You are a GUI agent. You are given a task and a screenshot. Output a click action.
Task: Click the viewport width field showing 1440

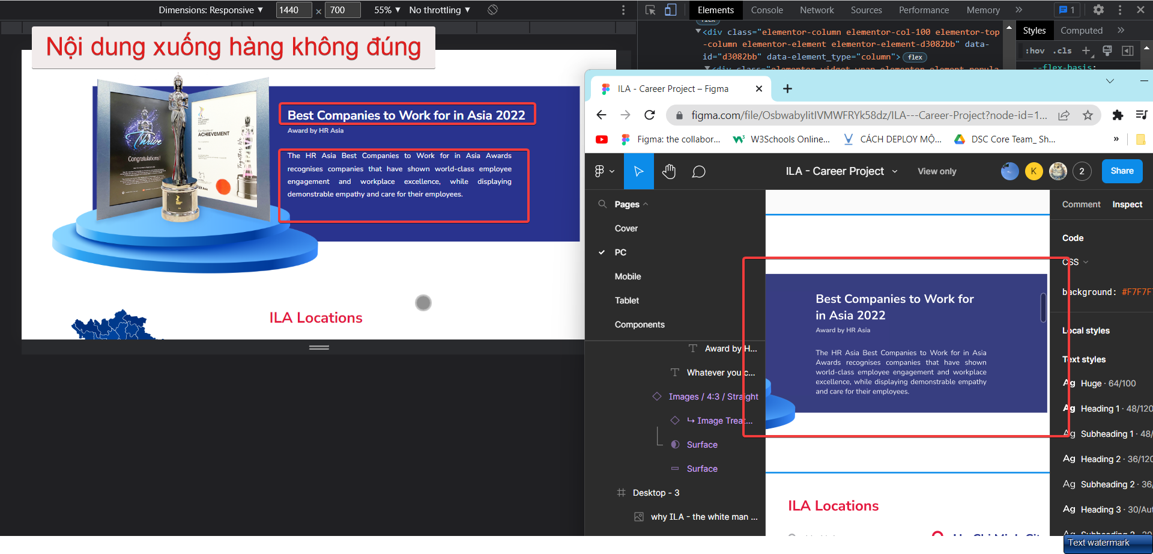(x=294, y=10)
